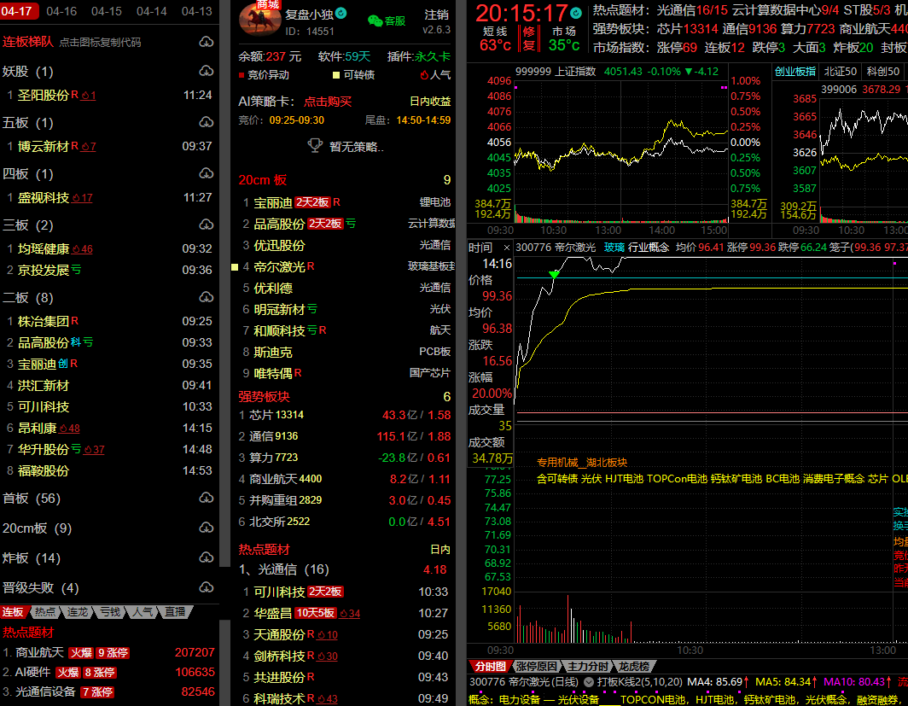
Task: Click the 注销 logout button
Action: pyautogui.click(x=436, y=15)
